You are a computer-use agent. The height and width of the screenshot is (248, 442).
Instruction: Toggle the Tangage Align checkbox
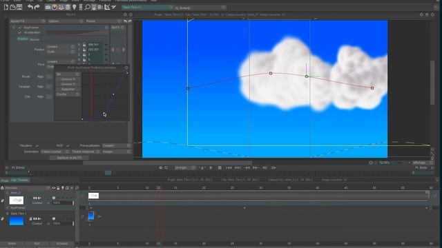click(x=49, y=87)
